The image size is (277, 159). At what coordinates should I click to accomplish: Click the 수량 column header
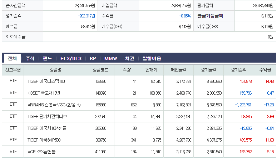pos(127,70)
